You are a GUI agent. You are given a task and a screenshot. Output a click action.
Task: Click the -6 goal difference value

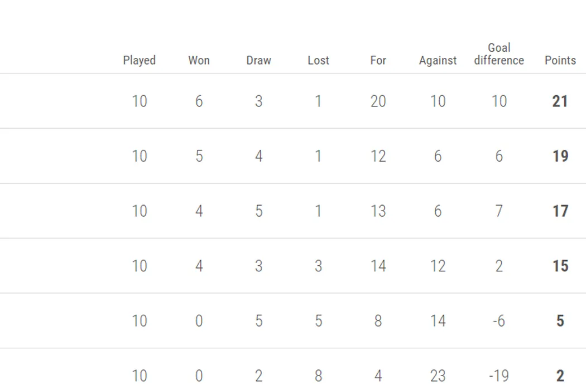tap(498, 321)
